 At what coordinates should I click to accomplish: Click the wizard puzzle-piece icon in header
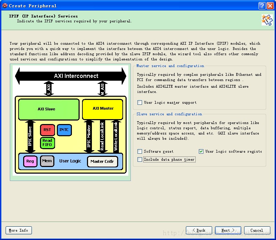click(267, 20)
